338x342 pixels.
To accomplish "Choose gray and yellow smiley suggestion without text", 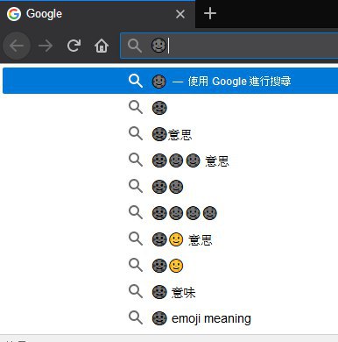I will coord(170,266).
